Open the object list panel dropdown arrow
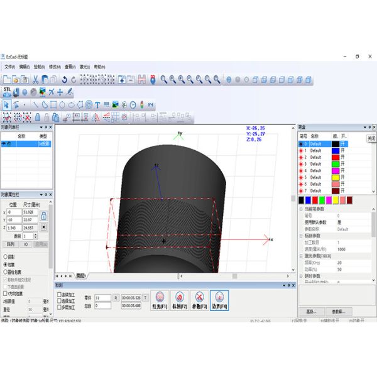Image resolution: width=377 pixels, height=377 pixels. [x=42, y=128]
